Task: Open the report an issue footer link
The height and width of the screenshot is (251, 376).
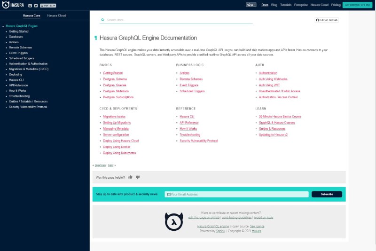Action: coord(264,218)
